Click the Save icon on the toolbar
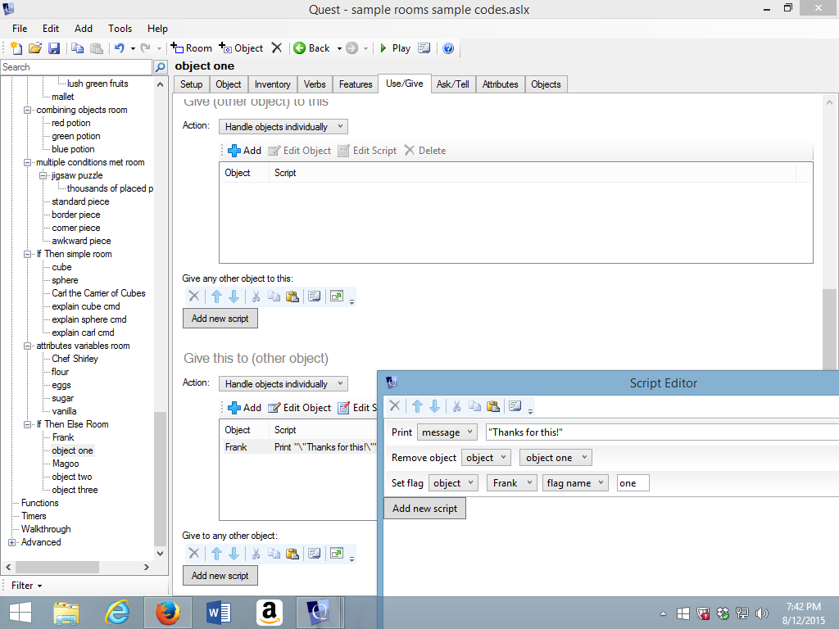This screenshot has width=839, height=629. (x=53, y=48)
